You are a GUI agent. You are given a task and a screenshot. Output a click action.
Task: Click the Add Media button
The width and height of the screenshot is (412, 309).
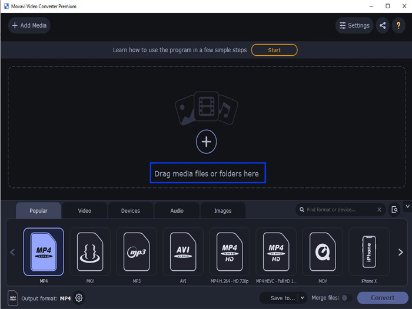[x=29, y=25]
